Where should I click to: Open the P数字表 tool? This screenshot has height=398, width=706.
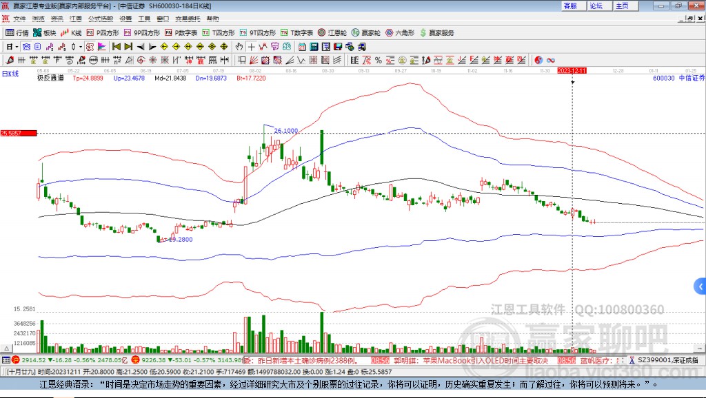(x=181, y=33)
